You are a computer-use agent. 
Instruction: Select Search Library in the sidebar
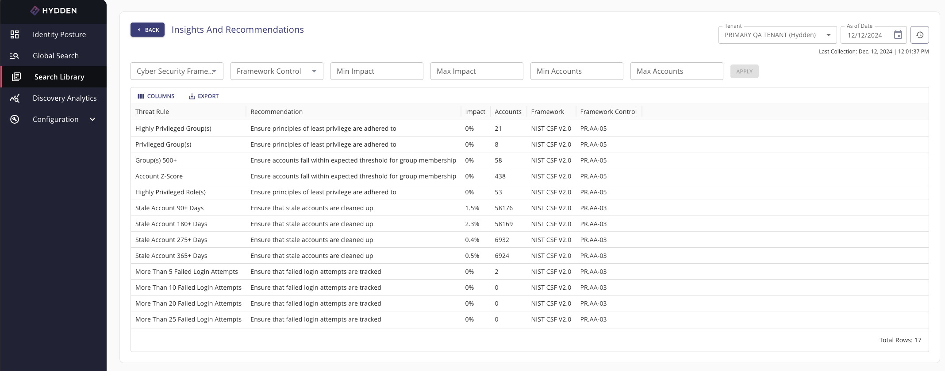[53, 77]
